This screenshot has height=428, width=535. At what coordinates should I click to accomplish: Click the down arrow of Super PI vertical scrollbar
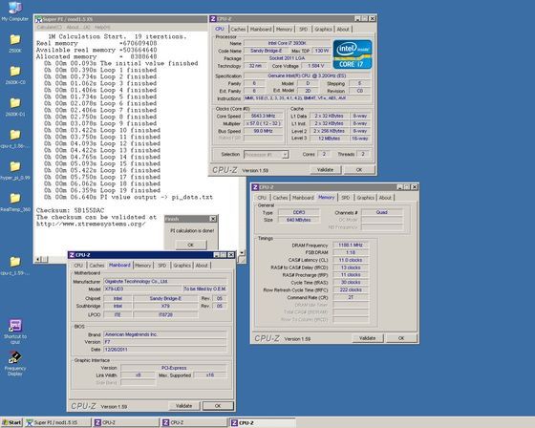[x=242, y=253]
